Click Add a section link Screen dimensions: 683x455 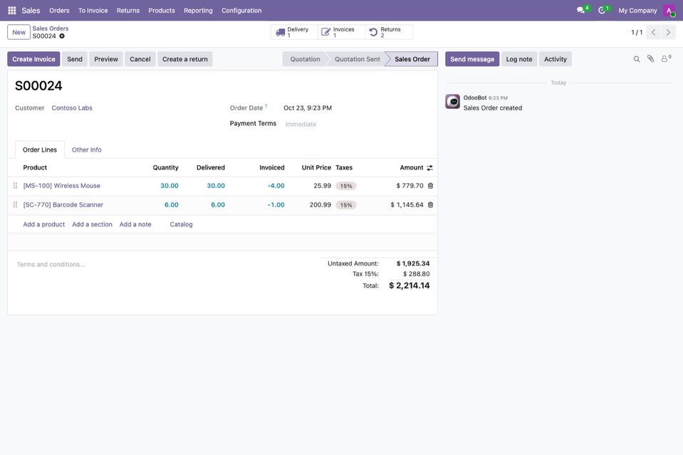[x=92, y=224]
